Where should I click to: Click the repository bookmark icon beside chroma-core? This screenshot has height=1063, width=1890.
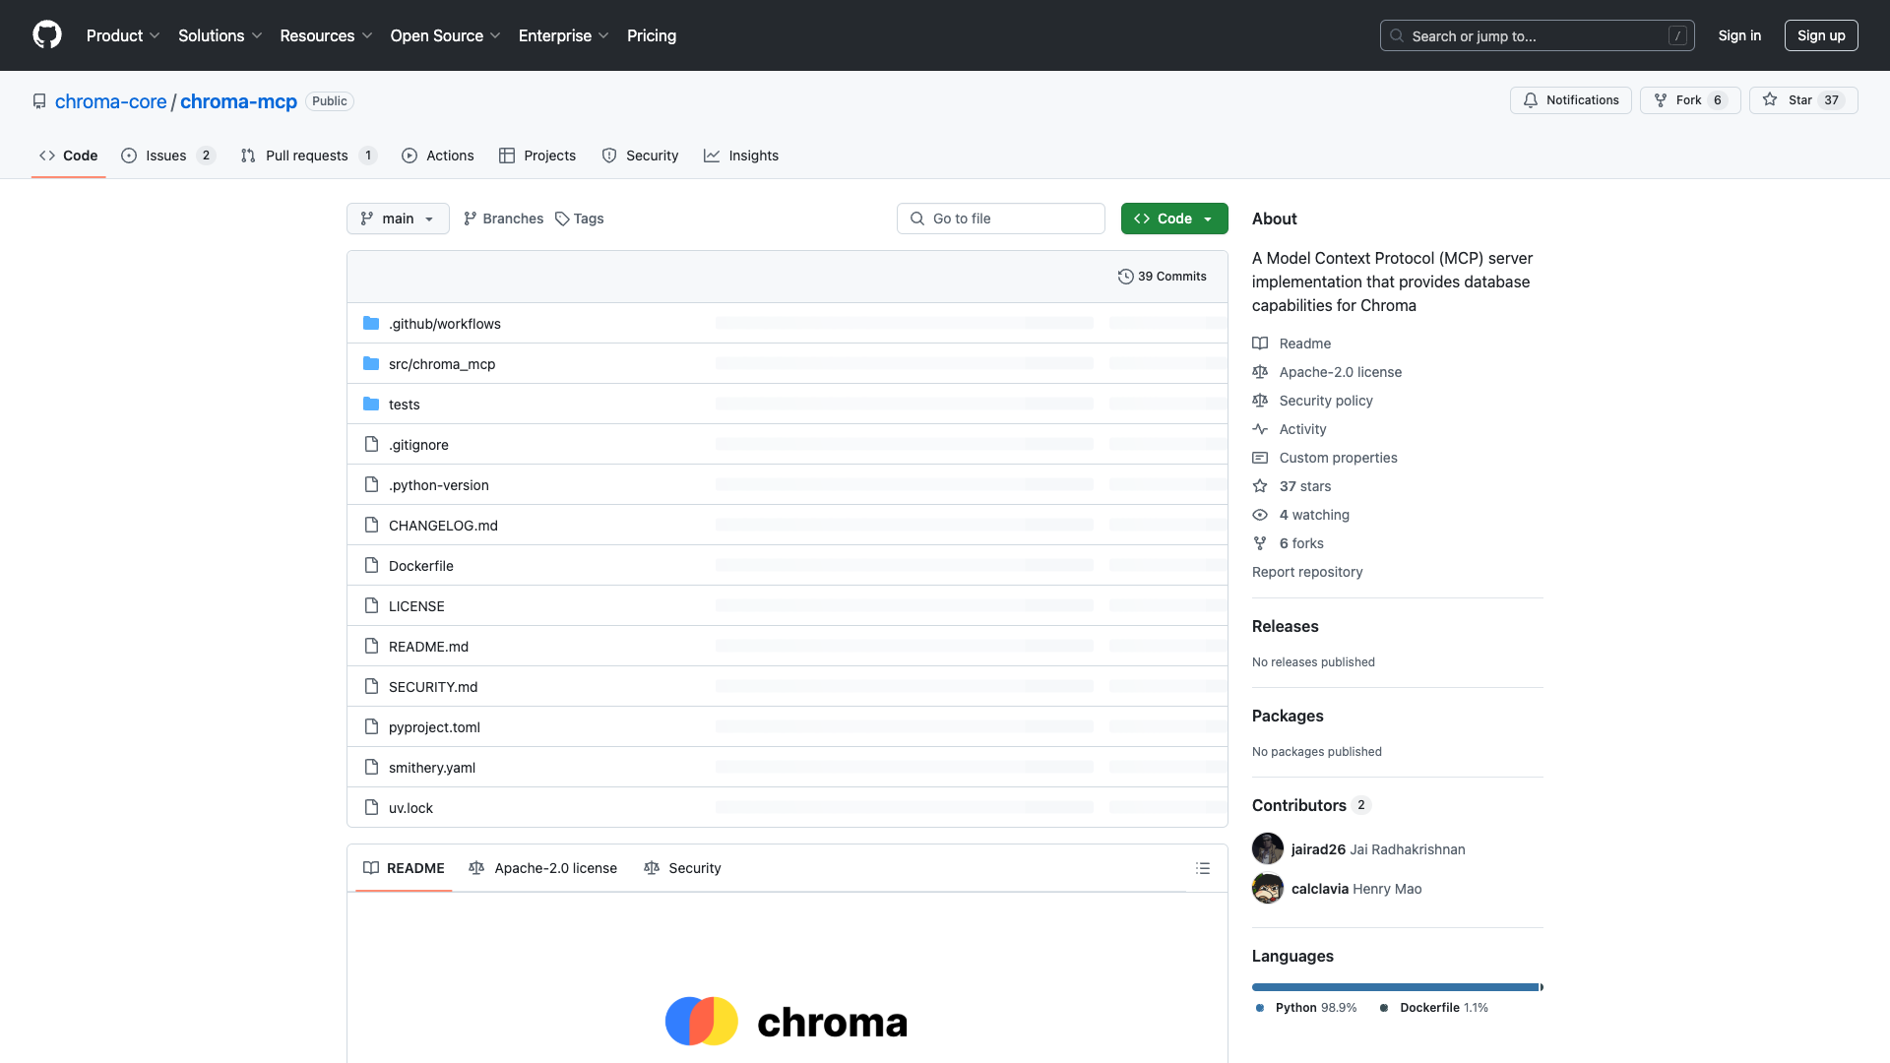(38, 101)
